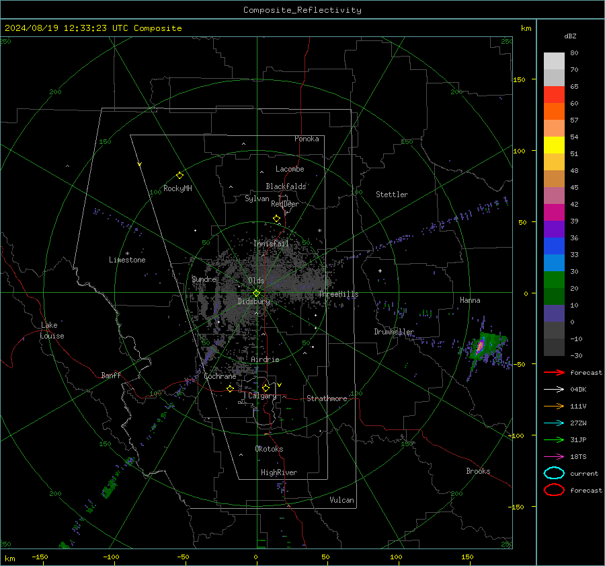Select the yellow diamond marker below Cochrane
Screen dimensions: 605x566
point(231,388)
